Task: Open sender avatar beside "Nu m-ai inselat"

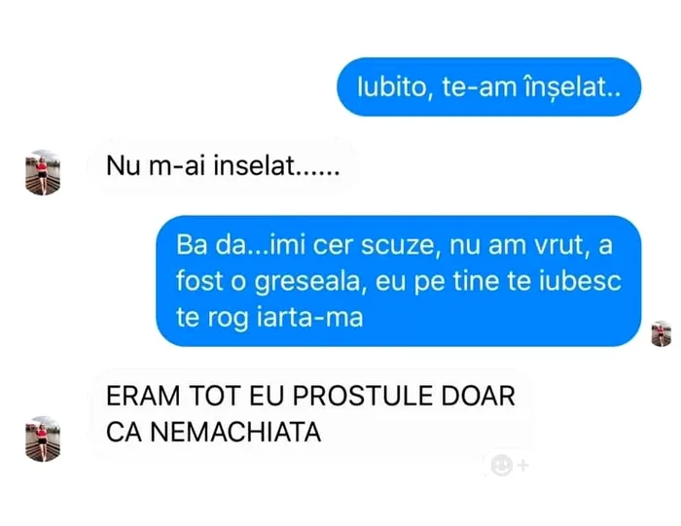Action: [x=43, y=172]
